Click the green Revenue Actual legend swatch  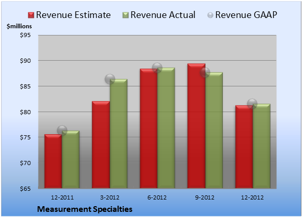125,15
